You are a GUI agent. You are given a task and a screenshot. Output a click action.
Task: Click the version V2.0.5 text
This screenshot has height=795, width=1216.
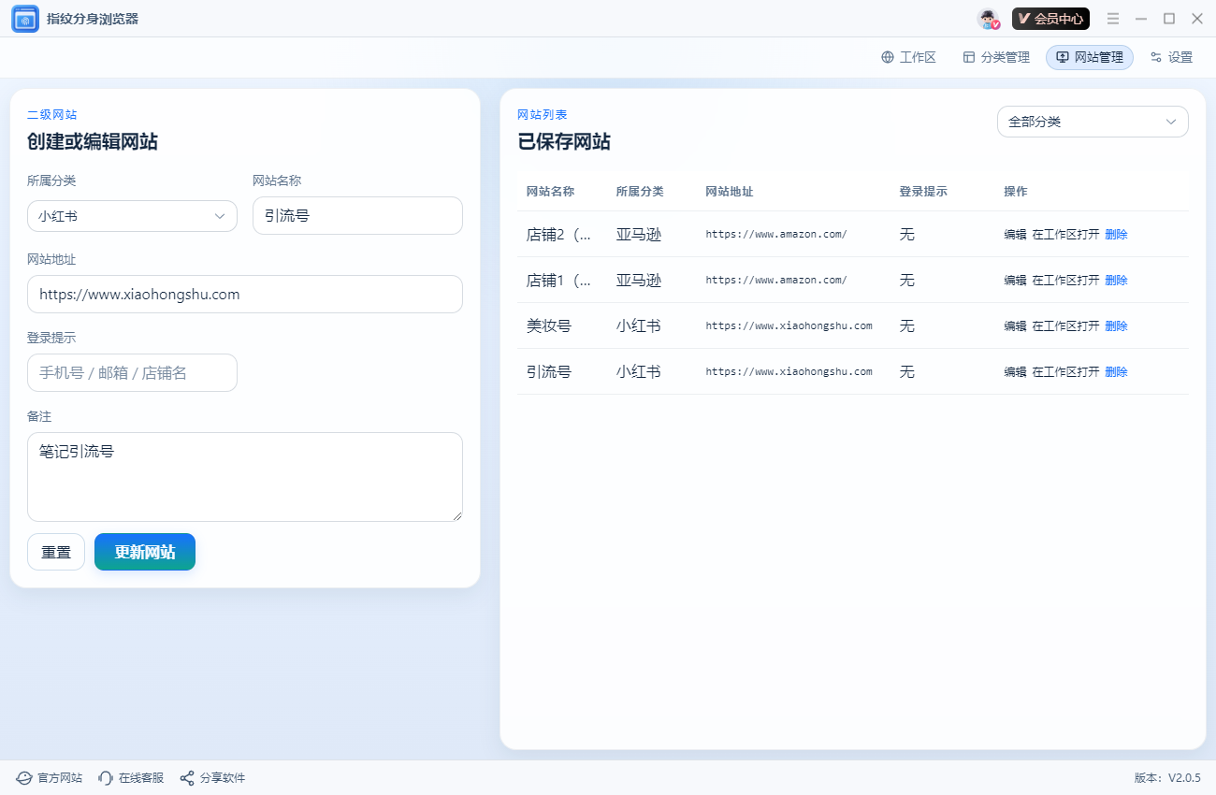(x=1167, y=778)
